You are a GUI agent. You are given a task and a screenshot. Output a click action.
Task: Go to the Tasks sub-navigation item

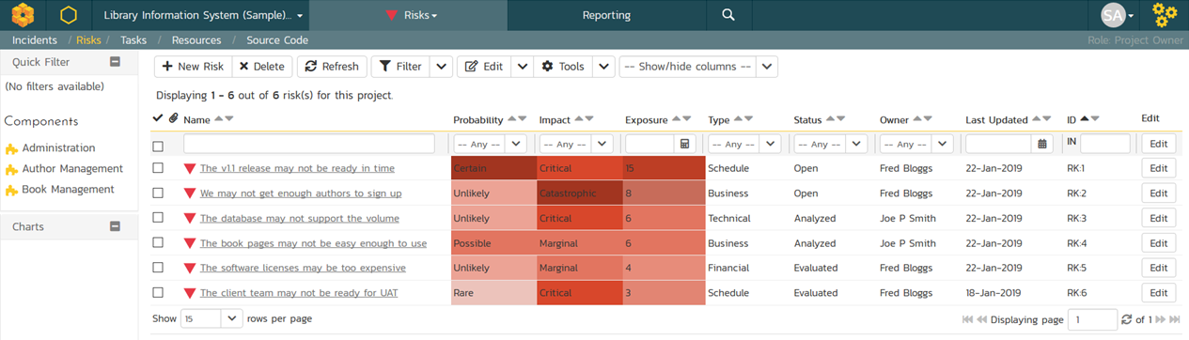[133, 40]
